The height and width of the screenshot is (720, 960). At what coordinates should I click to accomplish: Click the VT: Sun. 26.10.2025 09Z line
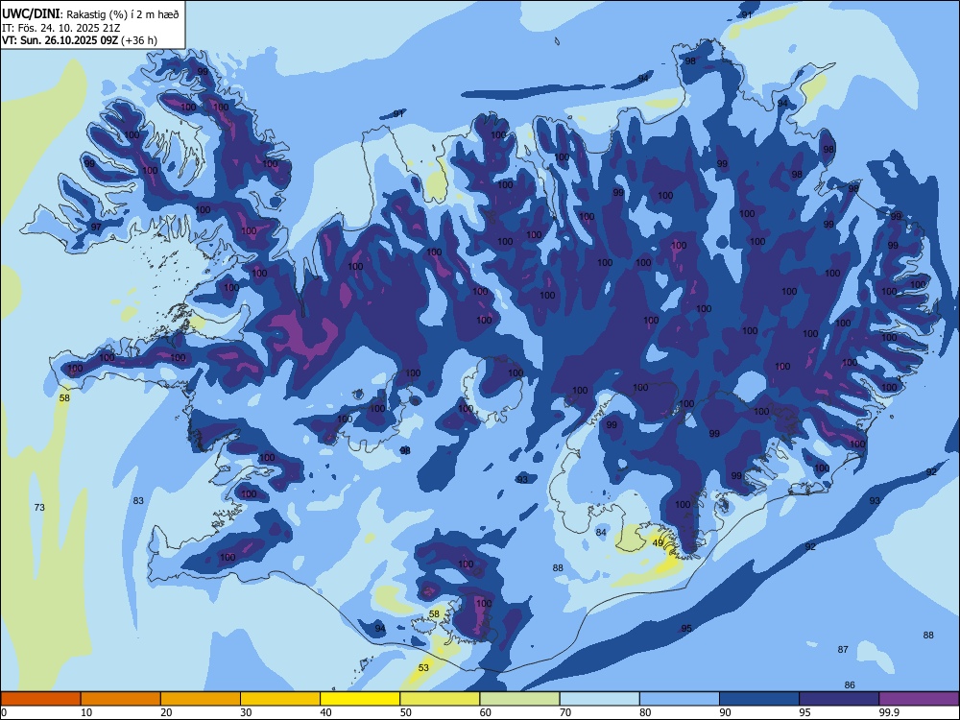click(80, 40)
